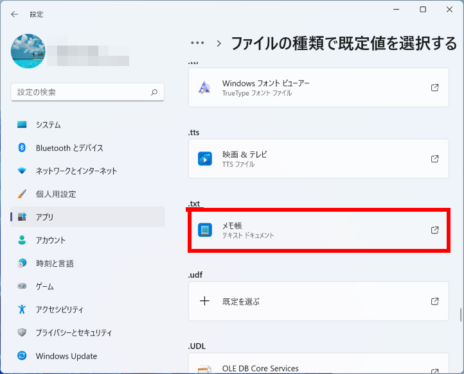
Task: Click the アカウント person icon
Action: point(22,240)
